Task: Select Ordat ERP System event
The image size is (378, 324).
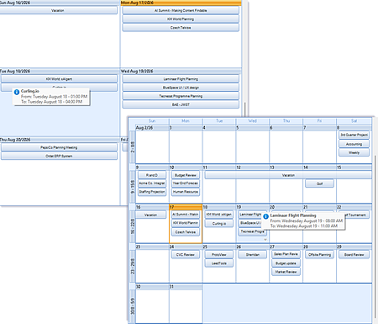Action: [x=59, y=156]
